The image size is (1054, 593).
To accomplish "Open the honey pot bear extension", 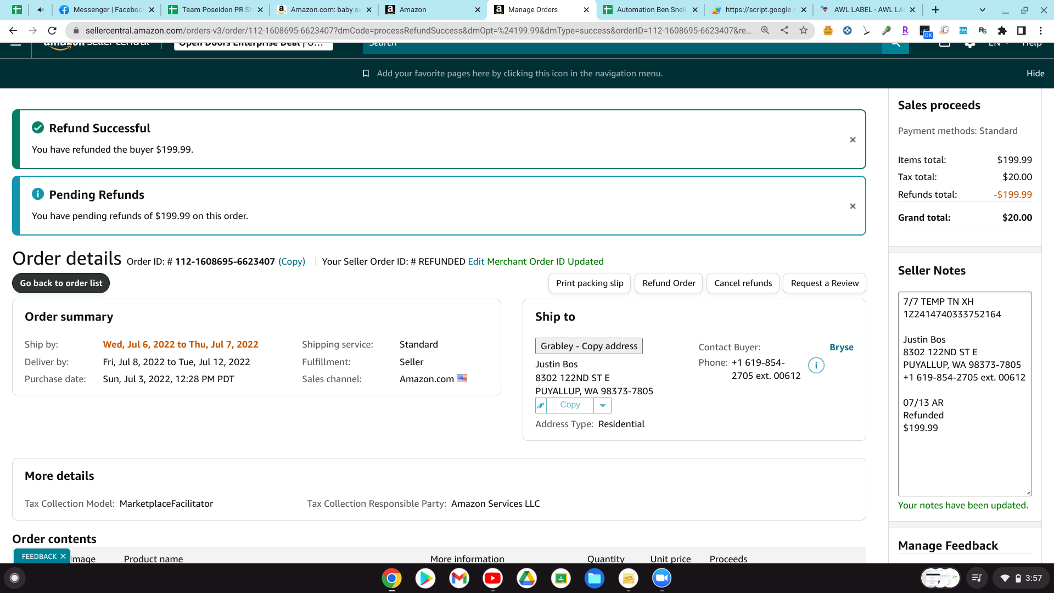I will pos(828,31).
